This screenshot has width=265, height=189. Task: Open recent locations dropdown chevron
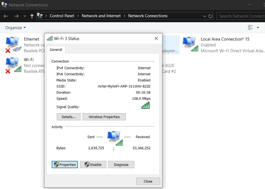point(25,16)
